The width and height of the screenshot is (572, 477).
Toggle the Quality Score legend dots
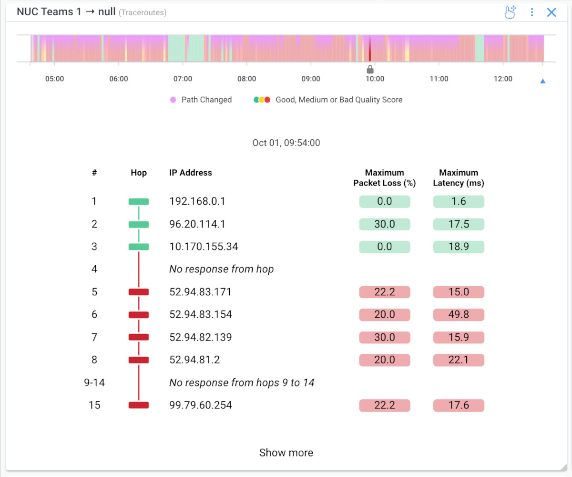pyautogui.click(x=262, y=100)
